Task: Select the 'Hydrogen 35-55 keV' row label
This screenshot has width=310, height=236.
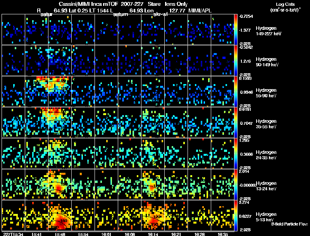Action: [266, 124]
